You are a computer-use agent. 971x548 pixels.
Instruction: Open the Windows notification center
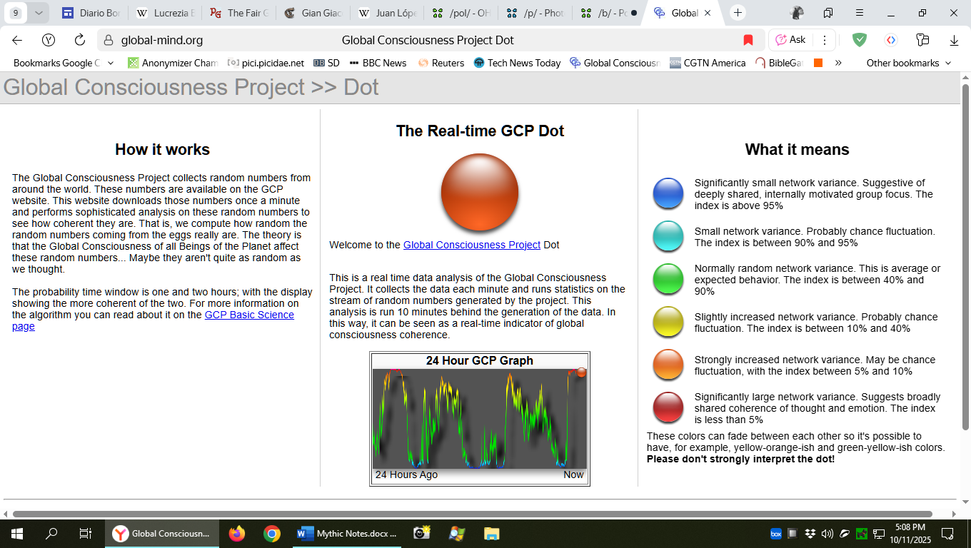(x=948, y=533)
